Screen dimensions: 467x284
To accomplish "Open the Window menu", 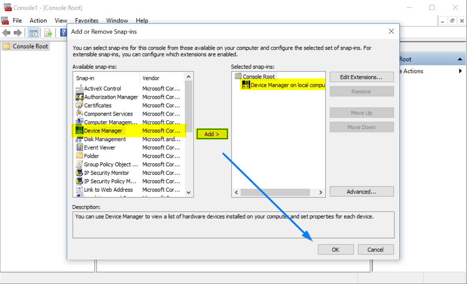I will click(x=117, y=20).
